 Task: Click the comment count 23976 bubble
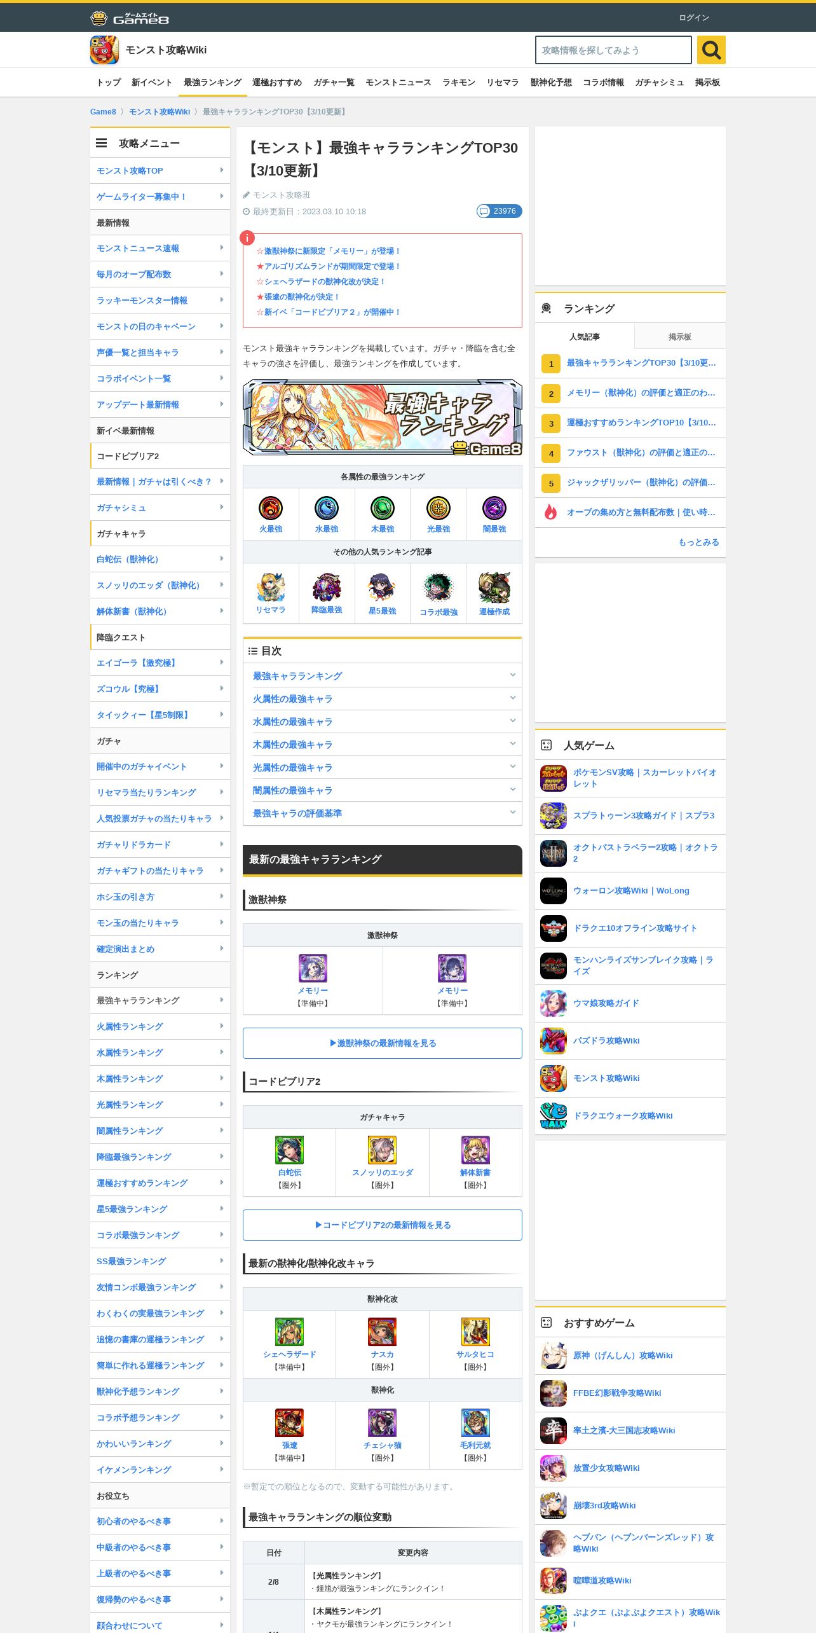click(500, 211)
